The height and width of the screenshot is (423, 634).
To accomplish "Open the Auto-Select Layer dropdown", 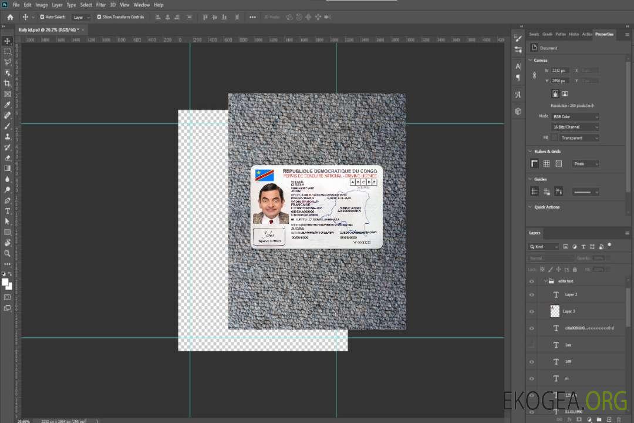I will point(81,18).
